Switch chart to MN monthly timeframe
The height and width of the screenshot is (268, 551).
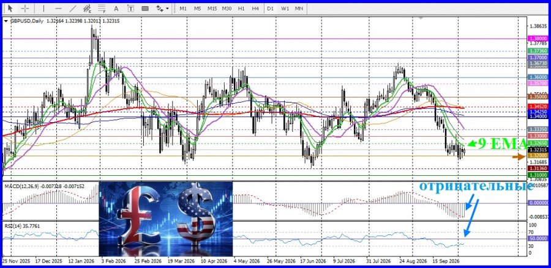299,8
